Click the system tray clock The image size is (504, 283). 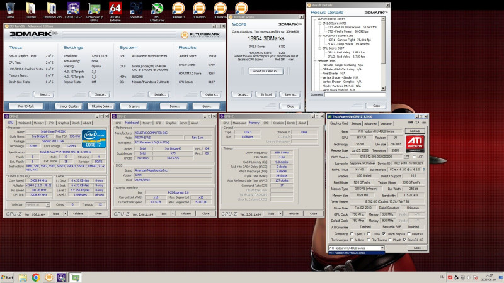click(x=489, y=277)
